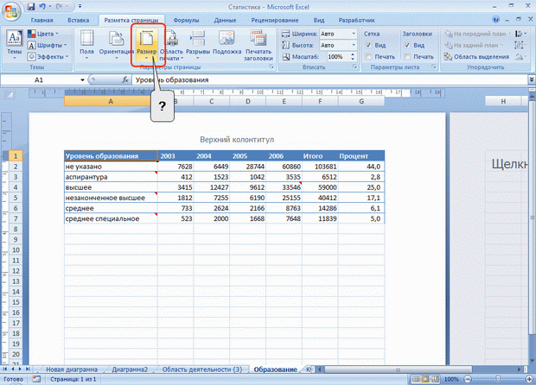This screenshot has height=385, width=536.
Task: Undo the last action in the quick access toolbar
Action: pos(42,6)
